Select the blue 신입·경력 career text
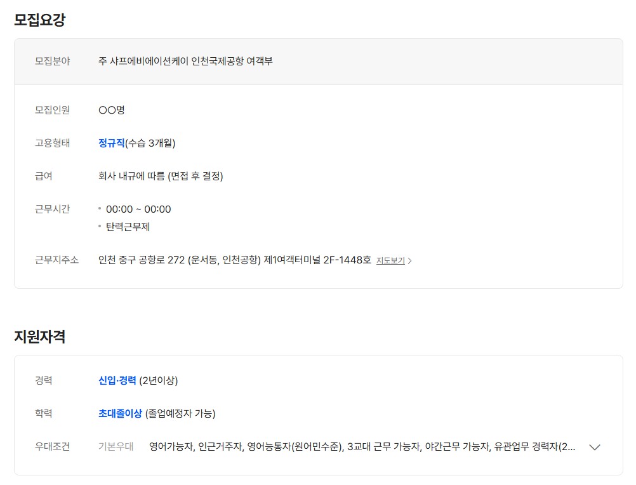Image resolution: width=636 pixels, height=485 pixels. point(117,380)
